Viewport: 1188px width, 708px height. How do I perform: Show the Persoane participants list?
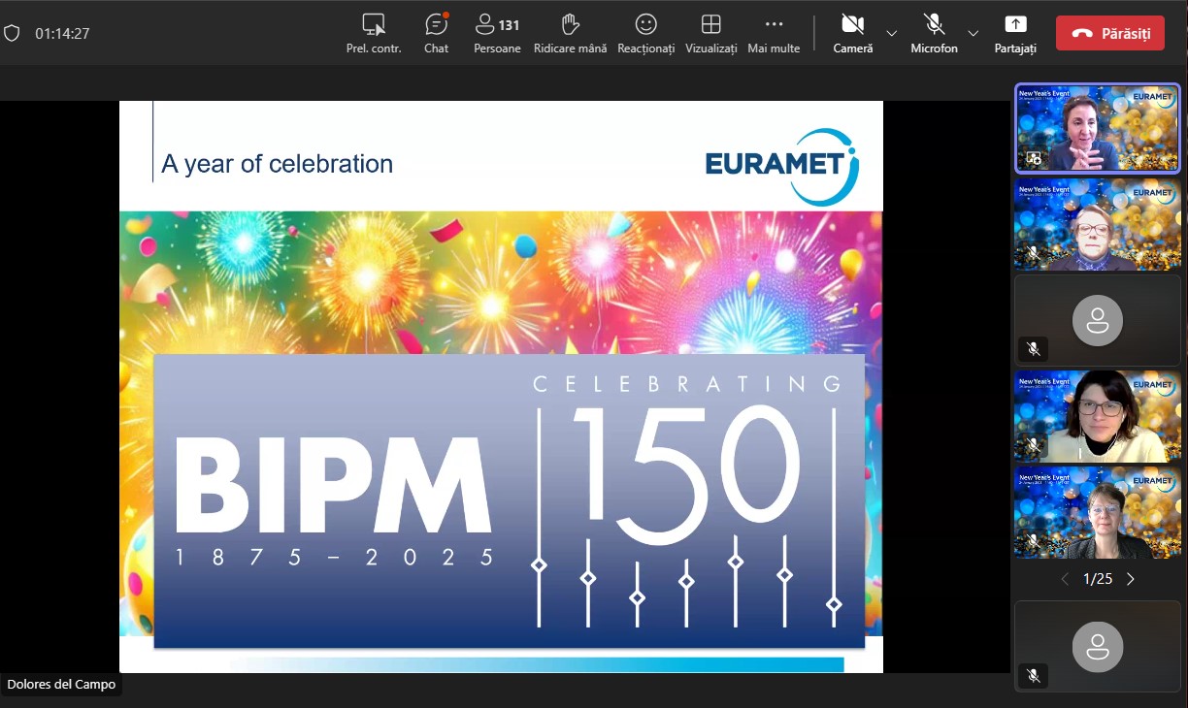[497, 32]
